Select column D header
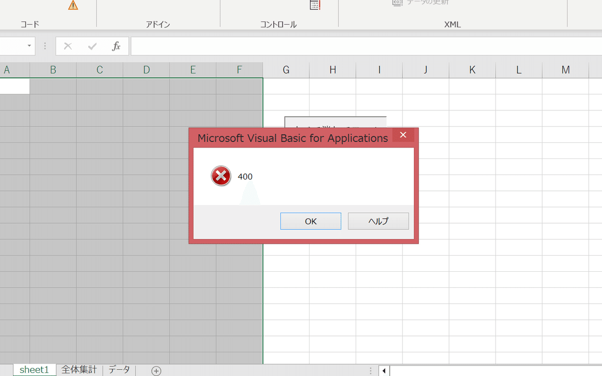The width and height of the screenshot is (602, 376). (146, 70)
